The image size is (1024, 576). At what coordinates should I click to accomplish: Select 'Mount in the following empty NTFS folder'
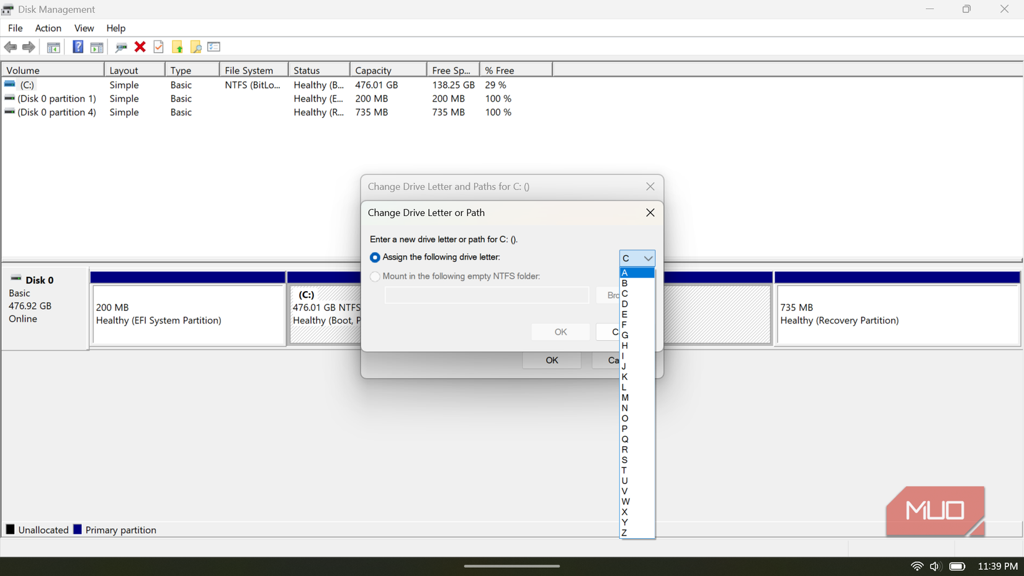[375, 276]
